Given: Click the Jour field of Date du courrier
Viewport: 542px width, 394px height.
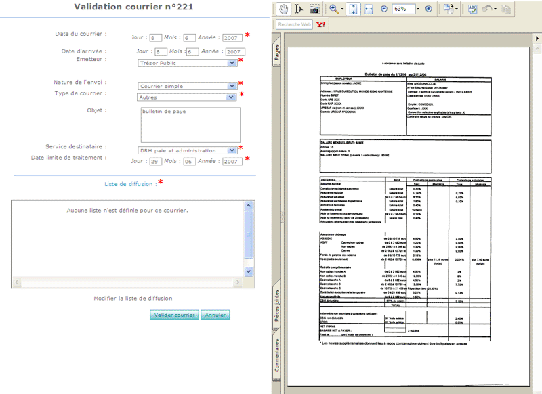Looking at the screenshot, I should click(156, 38).
